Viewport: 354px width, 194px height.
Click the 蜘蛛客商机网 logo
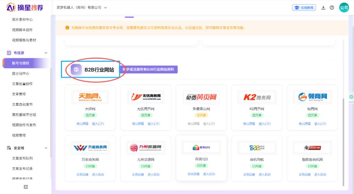point(312,148)
